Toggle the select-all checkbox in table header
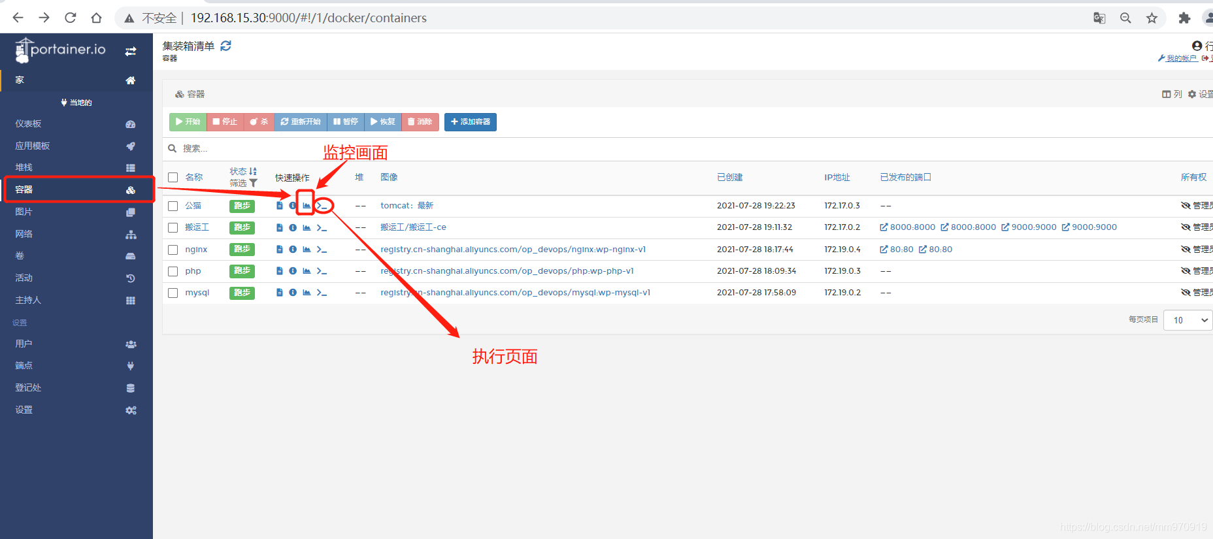This screenshot has width=1213, height=539. pyautogui.click(x=173, y=178)
